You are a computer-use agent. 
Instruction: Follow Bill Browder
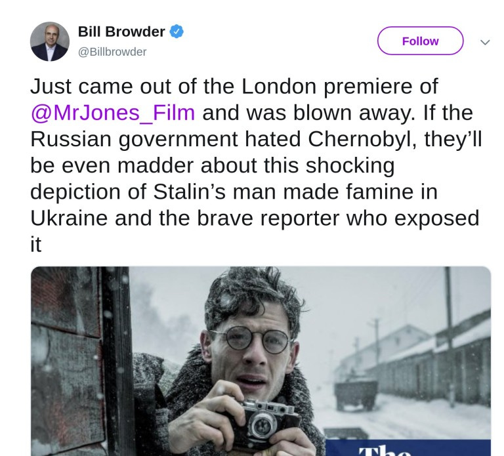pos(420,41)
